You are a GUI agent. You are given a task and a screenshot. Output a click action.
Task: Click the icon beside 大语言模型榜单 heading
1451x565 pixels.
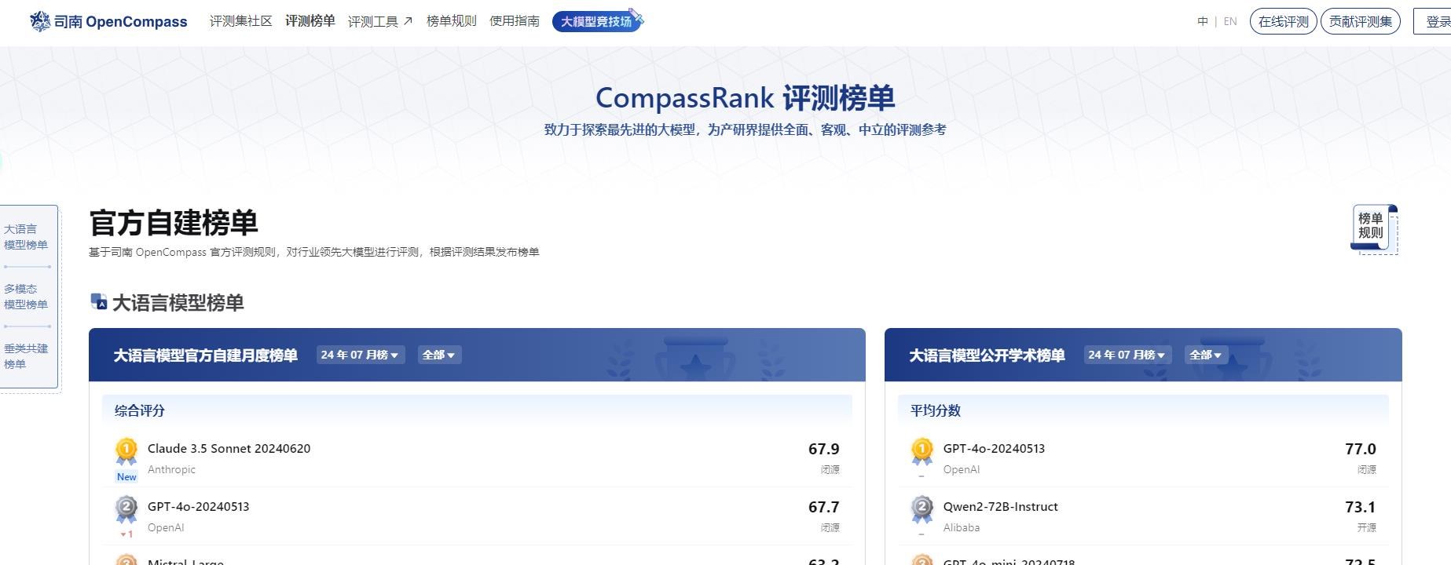pyautogui.click(x=98, y=302)
